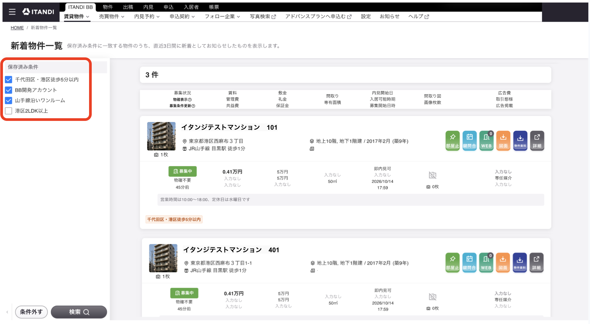Open the hamburger menu icon
Screen dimensions: 590x324
(x=12, y=12)
